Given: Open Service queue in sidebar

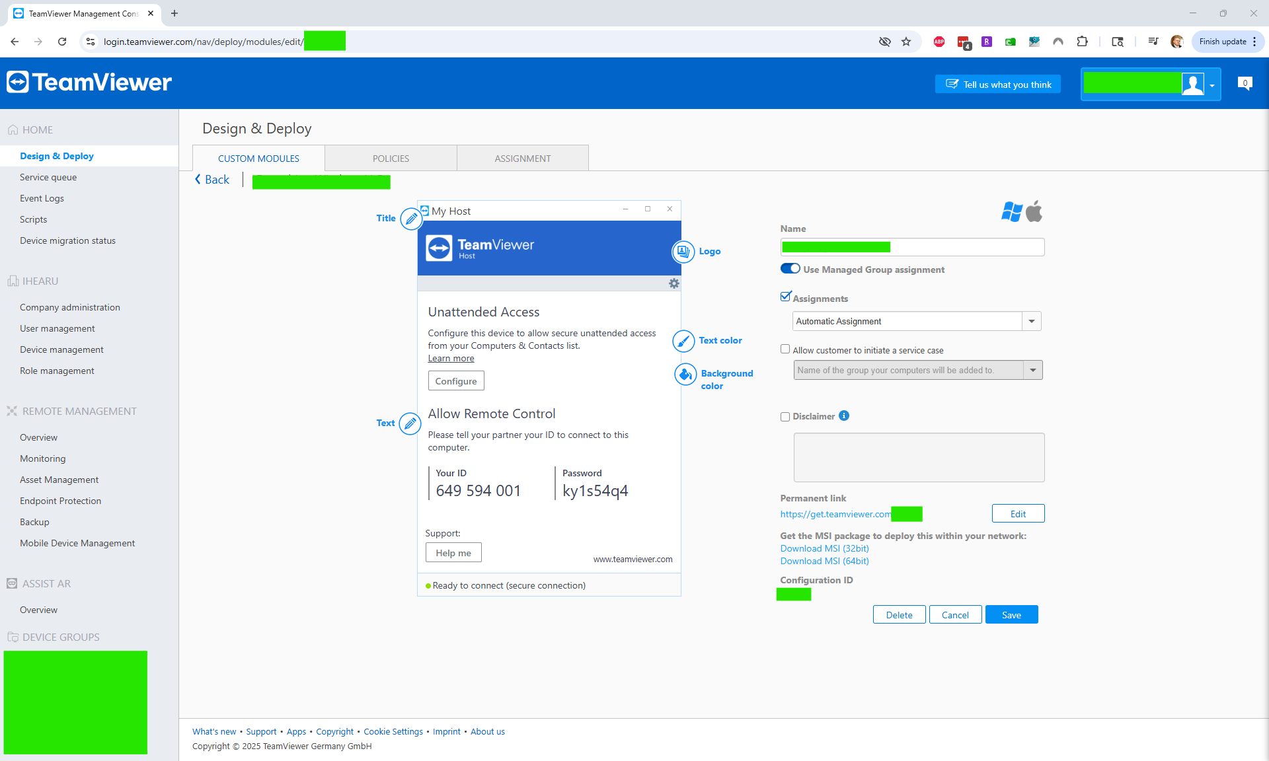Looking at the screenshot, I should point(48,177).
